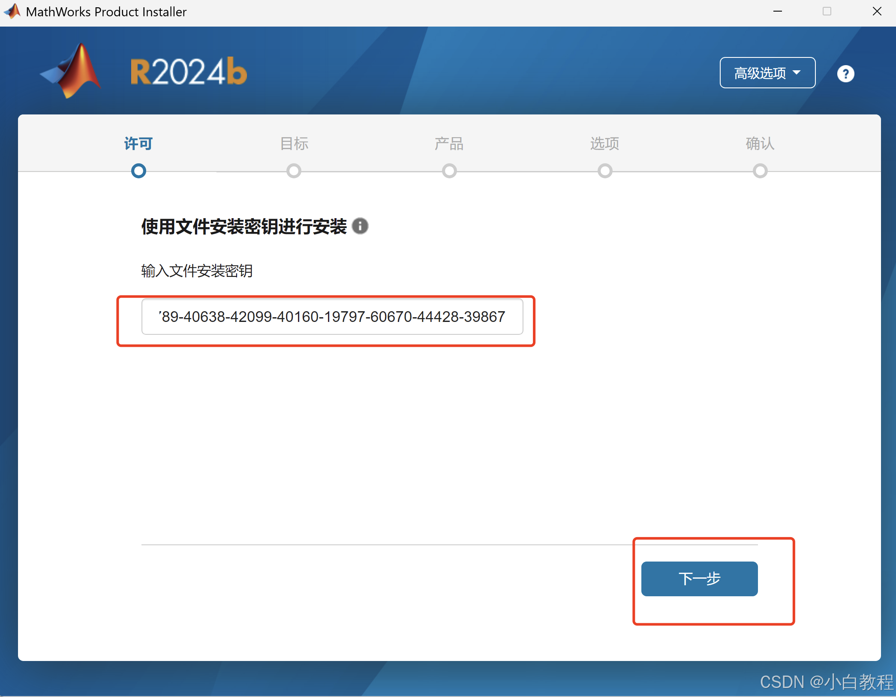Screen dimensions: 896x697
Task: Click the 确认 step circle marker
Action: point(760,171)
